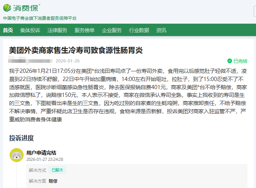The height and width of the screenshot is (188, 256).
Task: Open the 资讯 navigation item
Action: (x=161, y=30)
